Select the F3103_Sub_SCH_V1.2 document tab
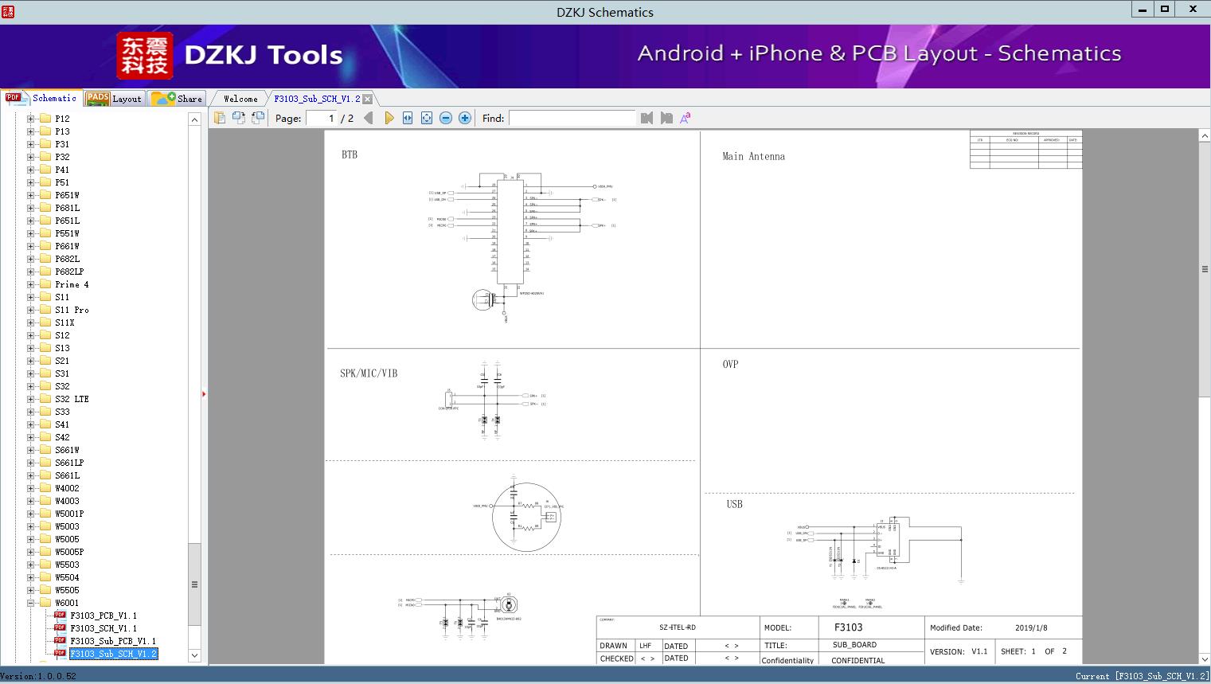This screenshot has width=1211, height=684. 317,99
